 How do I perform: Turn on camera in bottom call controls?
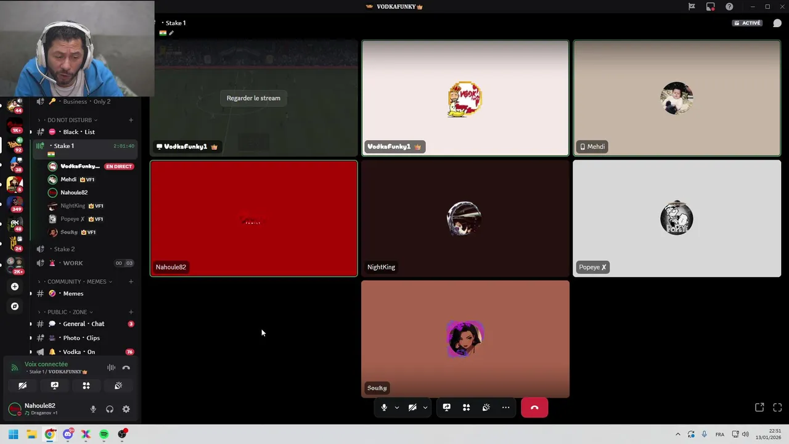pos(412,408)
